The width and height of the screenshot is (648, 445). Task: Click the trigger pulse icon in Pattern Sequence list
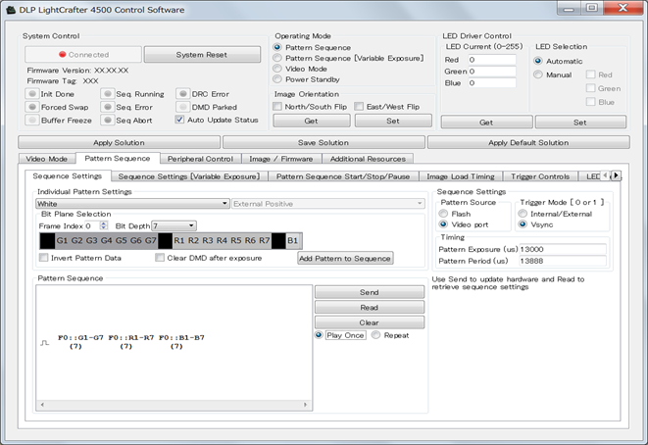coord(45,342)
